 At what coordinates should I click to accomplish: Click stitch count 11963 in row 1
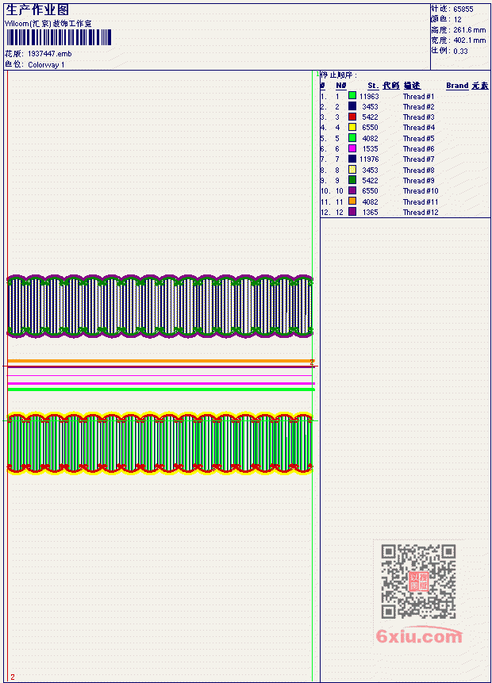[369, 96]
